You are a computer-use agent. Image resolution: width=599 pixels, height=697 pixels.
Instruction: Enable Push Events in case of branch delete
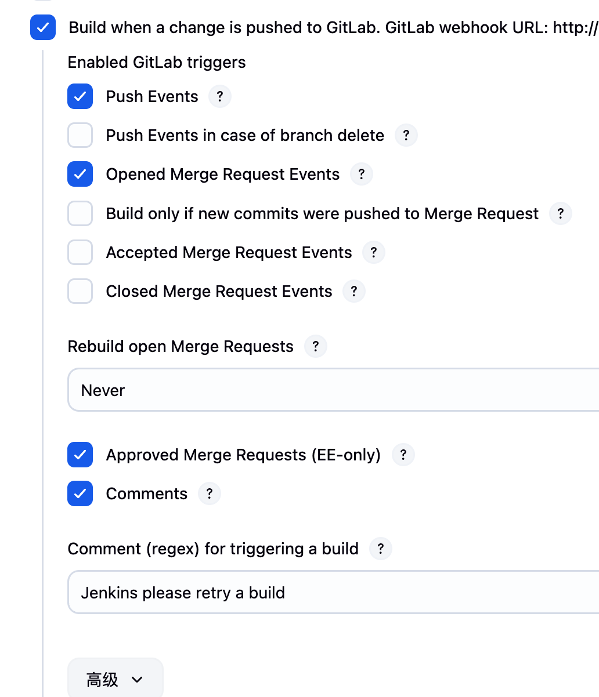[80, 136]
